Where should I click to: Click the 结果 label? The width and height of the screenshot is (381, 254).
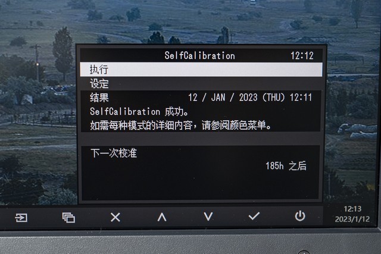[99, 98]
